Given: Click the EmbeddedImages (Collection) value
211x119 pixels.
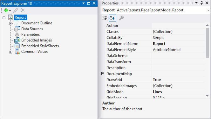Looking at the screenshot, I should (163, 86).
